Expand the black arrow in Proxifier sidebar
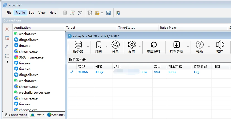 pos(8,62)
